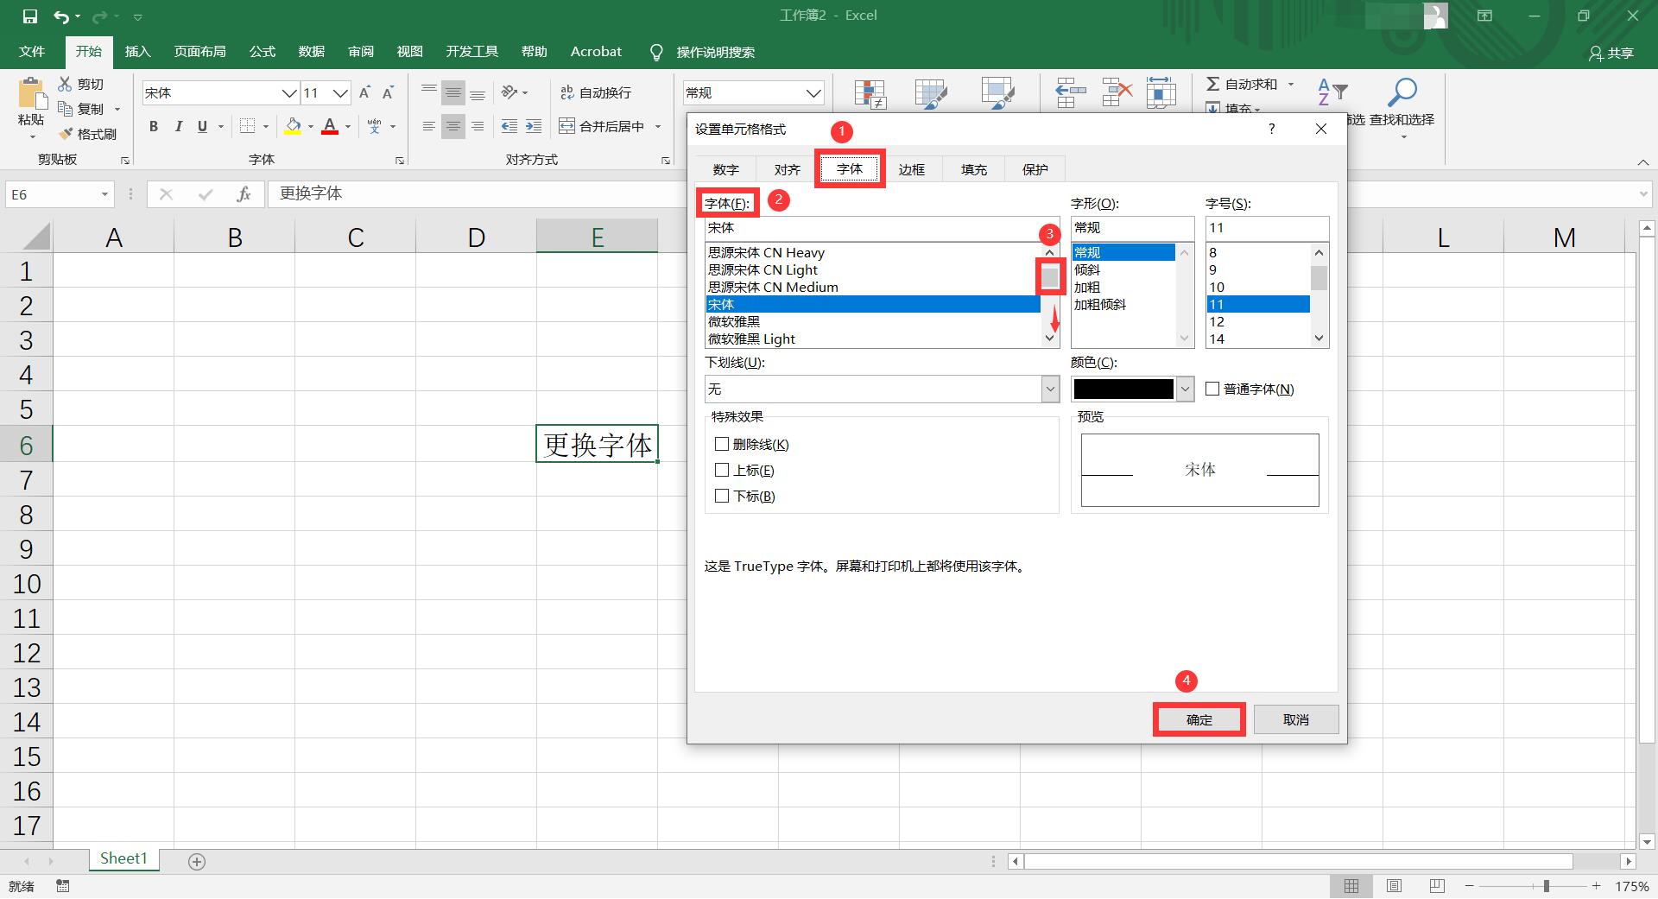1658x899 pixels.
Task: Click the text orientation icon
Action: 510,92
